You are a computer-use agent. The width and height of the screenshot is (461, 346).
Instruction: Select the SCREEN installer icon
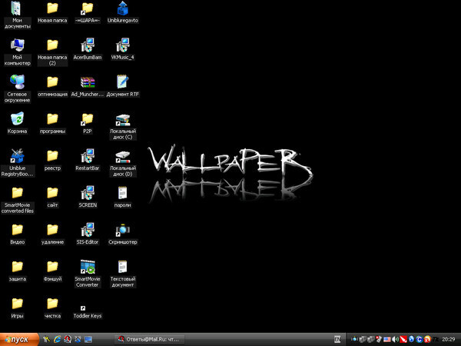[x=88, y=197]
